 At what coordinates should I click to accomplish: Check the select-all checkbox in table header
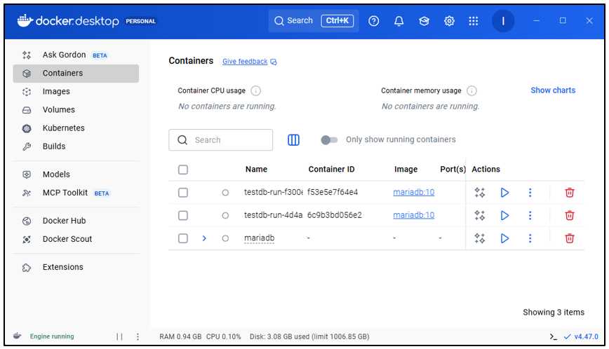[183, 170]
